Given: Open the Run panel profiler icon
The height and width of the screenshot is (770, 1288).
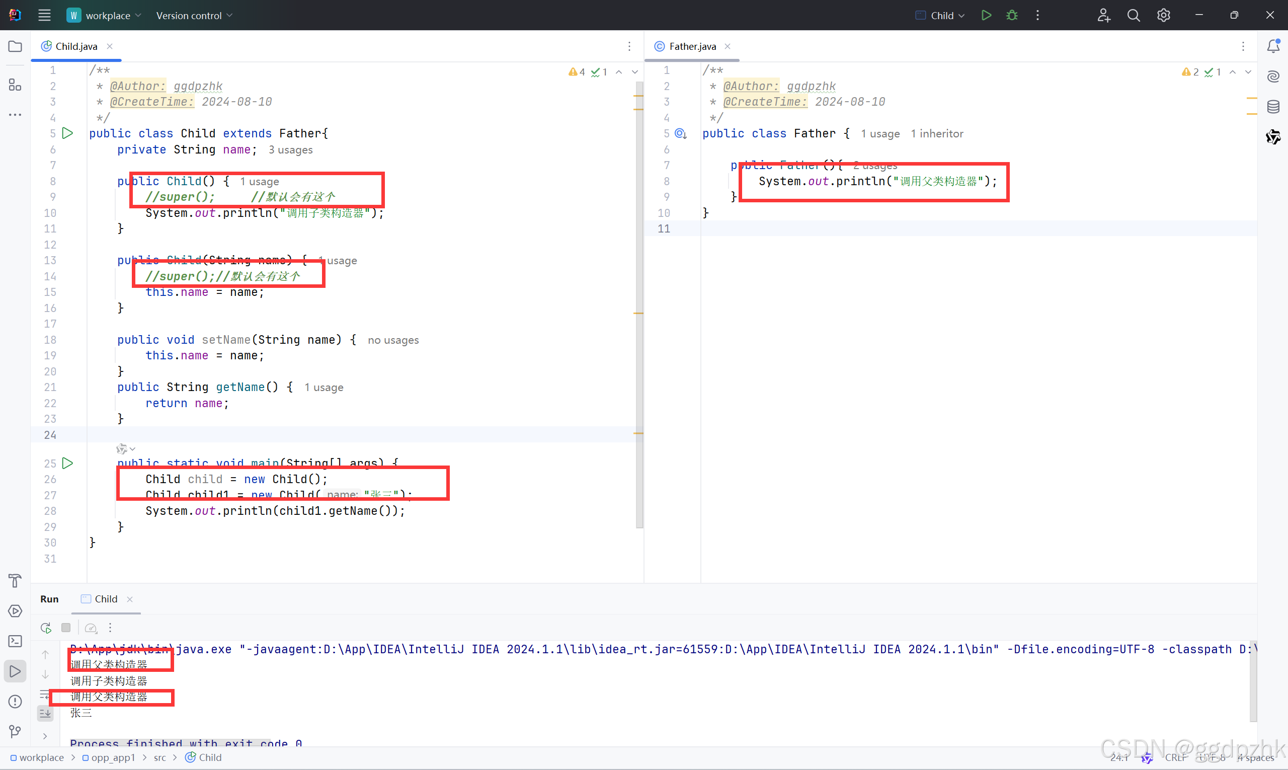Looking at the screenshot, I should [91, 628].
